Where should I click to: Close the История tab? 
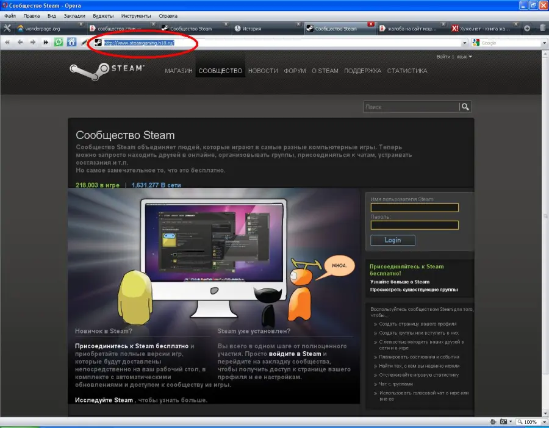coord(298,24)
